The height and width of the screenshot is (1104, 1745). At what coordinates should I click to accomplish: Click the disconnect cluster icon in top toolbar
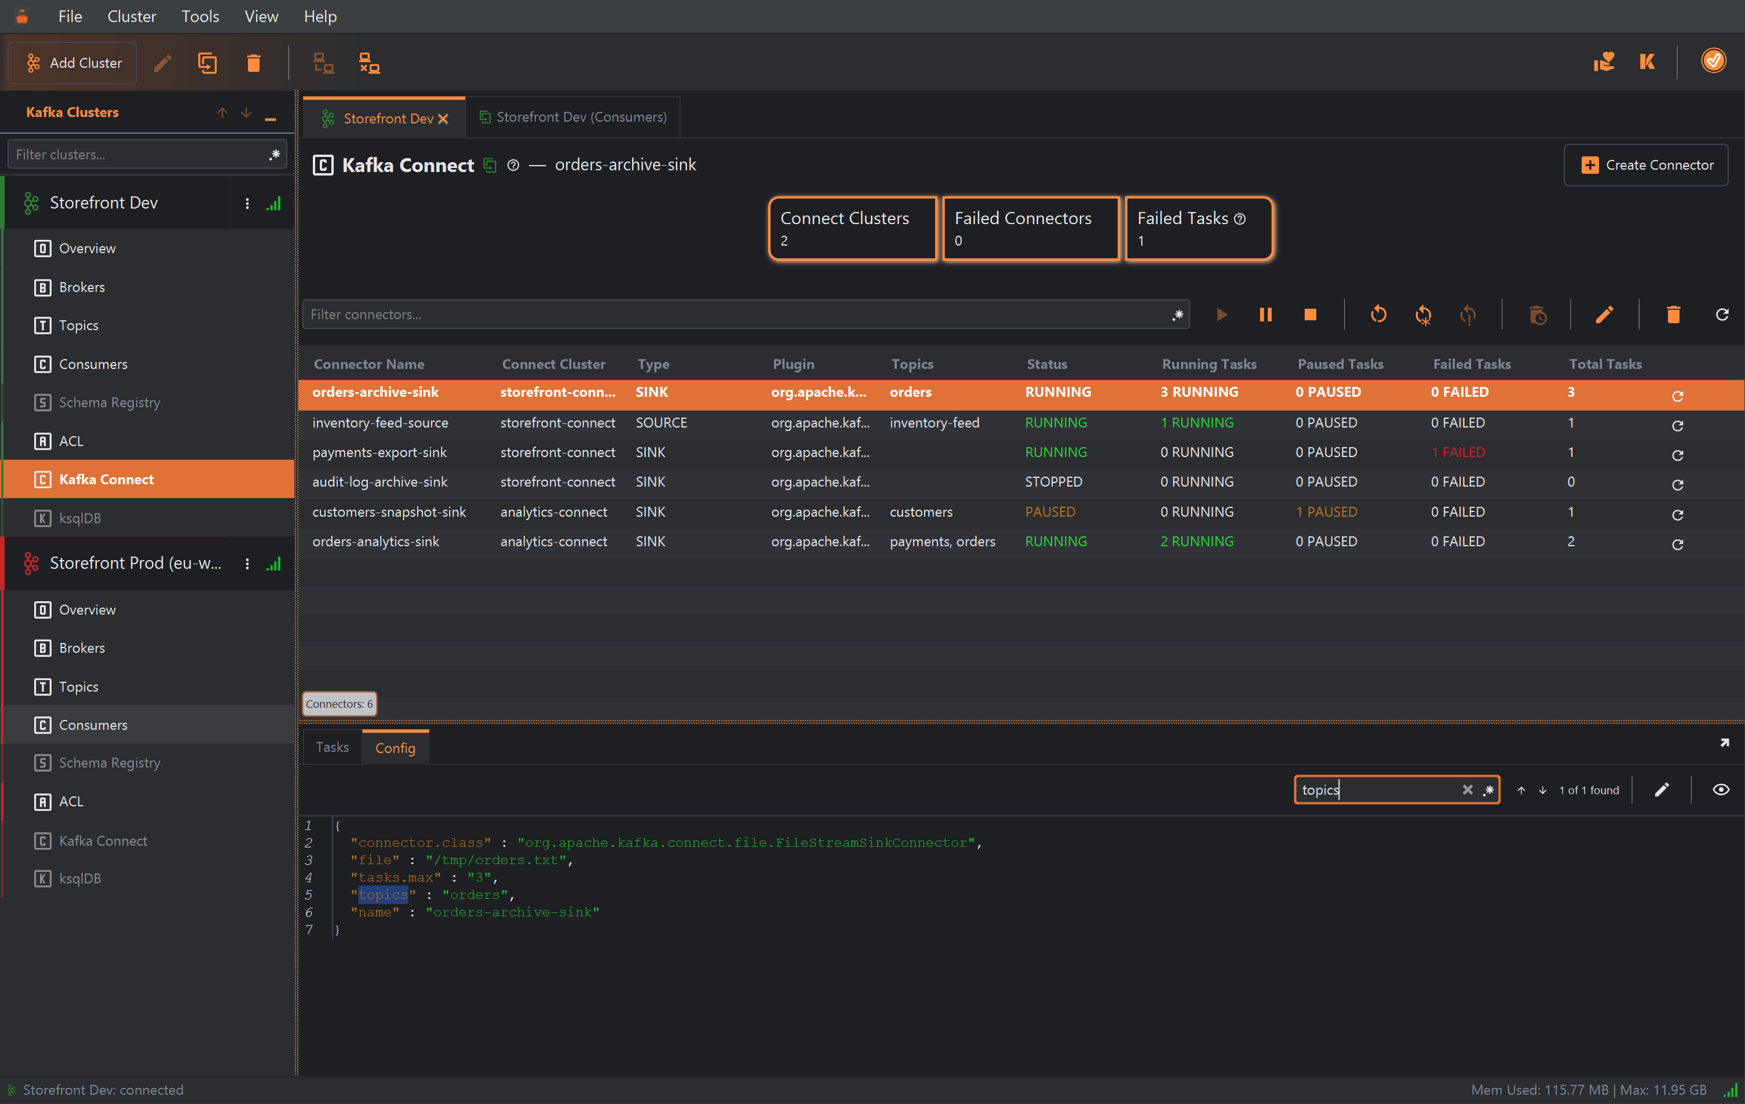tap(370, 63)
